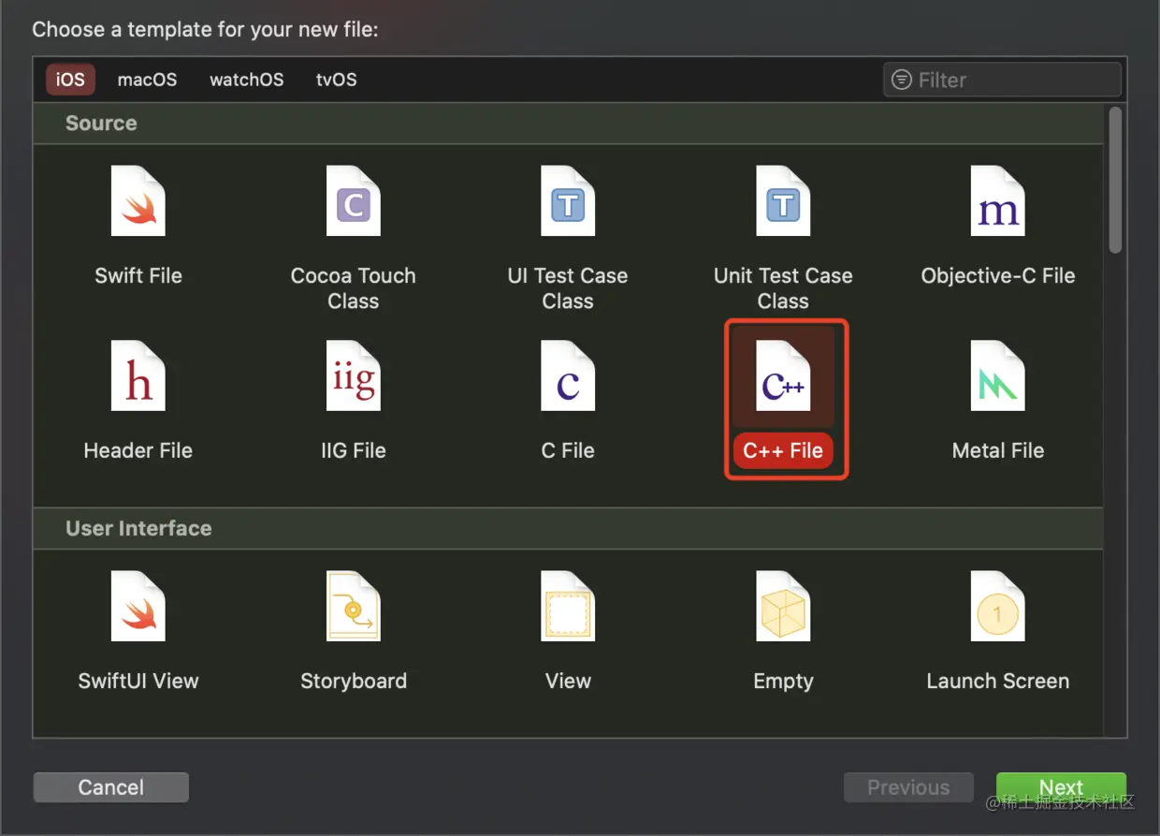This screenshot has width=1160, height=836.
Task: Click the 'C File' label
Action: [x=568, y=450]
